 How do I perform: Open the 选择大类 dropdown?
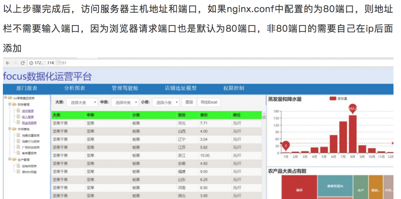tap(83, 103)
